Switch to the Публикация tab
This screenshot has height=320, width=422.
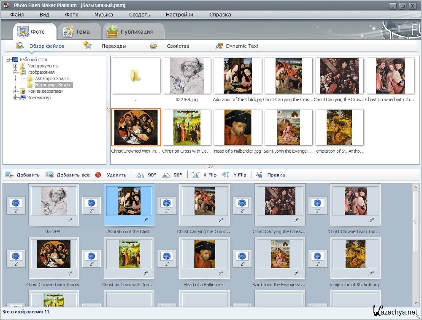[x=133, y=32]
